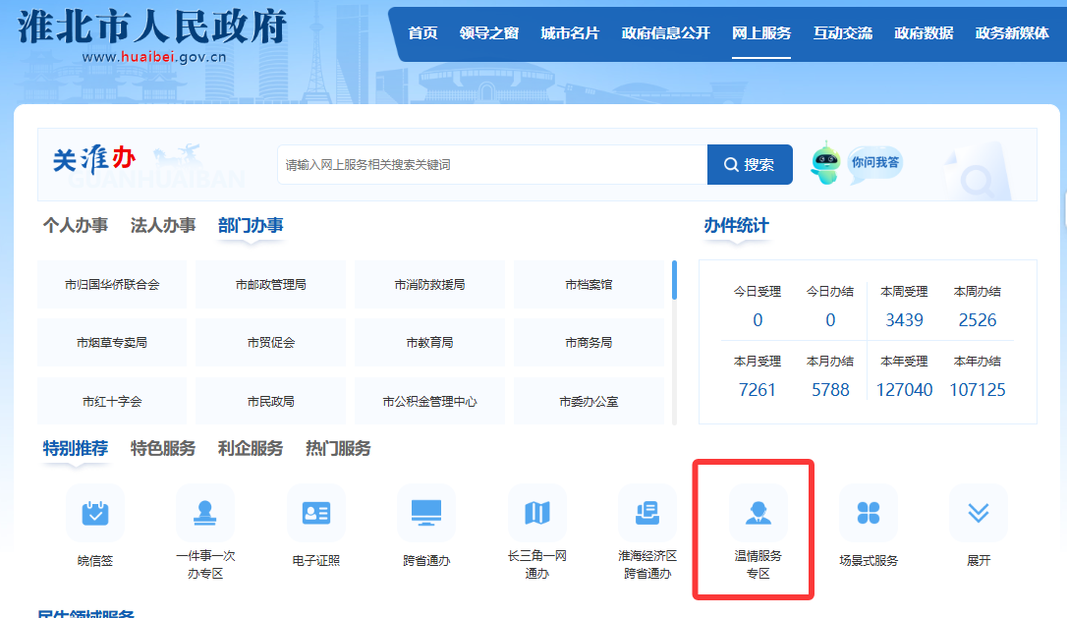Open the 跨省通办 monitor icon

(426, 513)
